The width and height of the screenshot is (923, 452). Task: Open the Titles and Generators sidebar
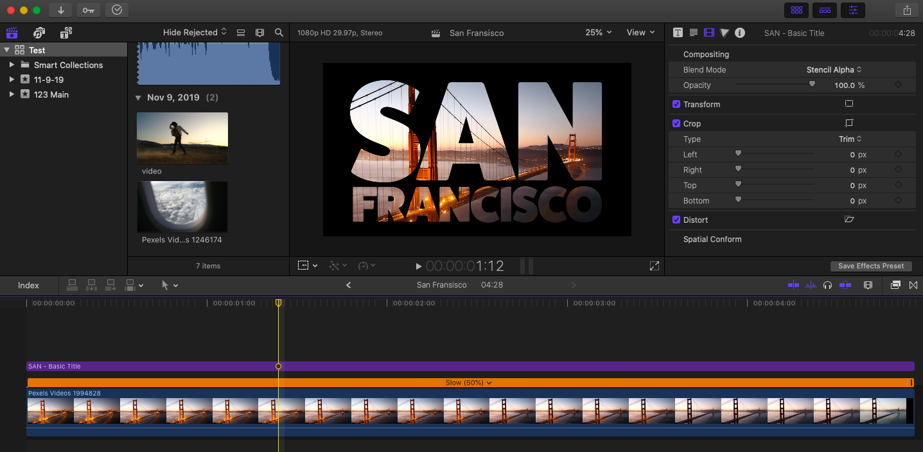tap(66, 33)
